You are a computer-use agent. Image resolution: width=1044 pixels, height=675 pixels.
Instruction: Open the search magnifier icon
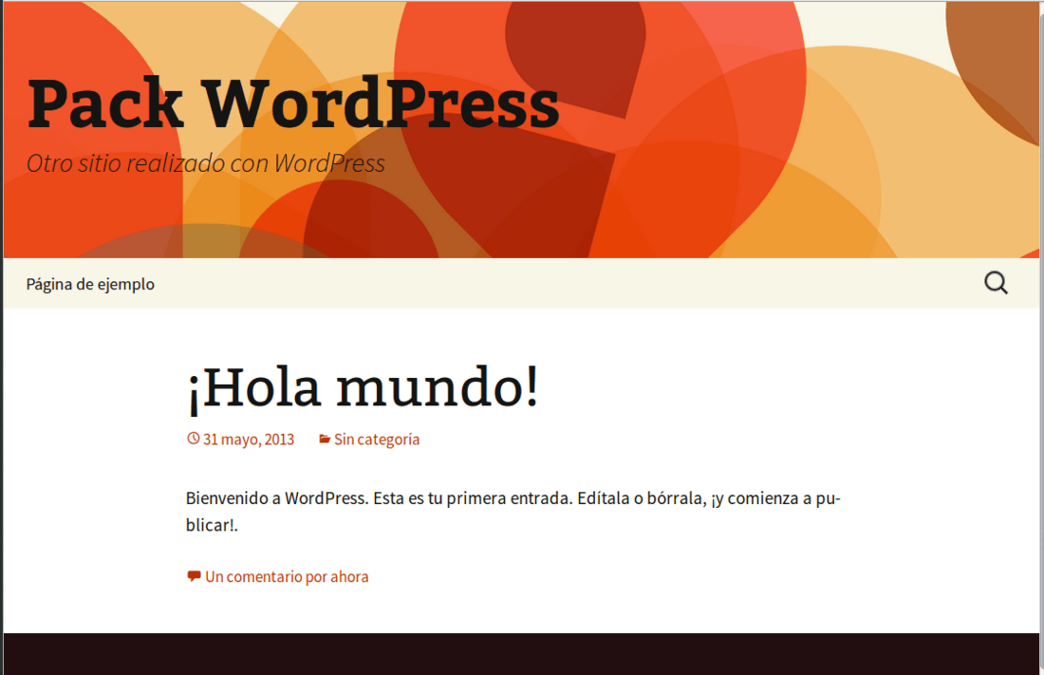pos(996,283)
